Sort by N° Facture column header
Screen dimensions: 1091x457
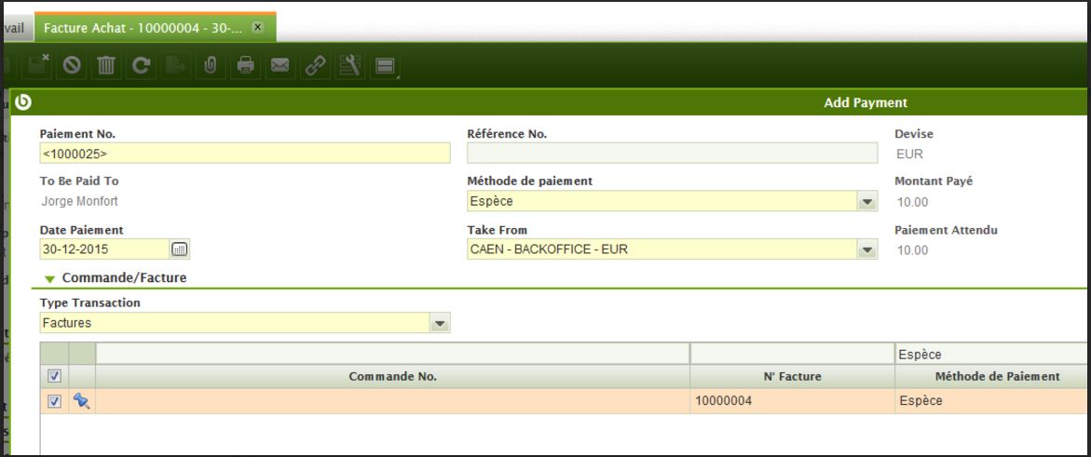[x=792, y=376]
